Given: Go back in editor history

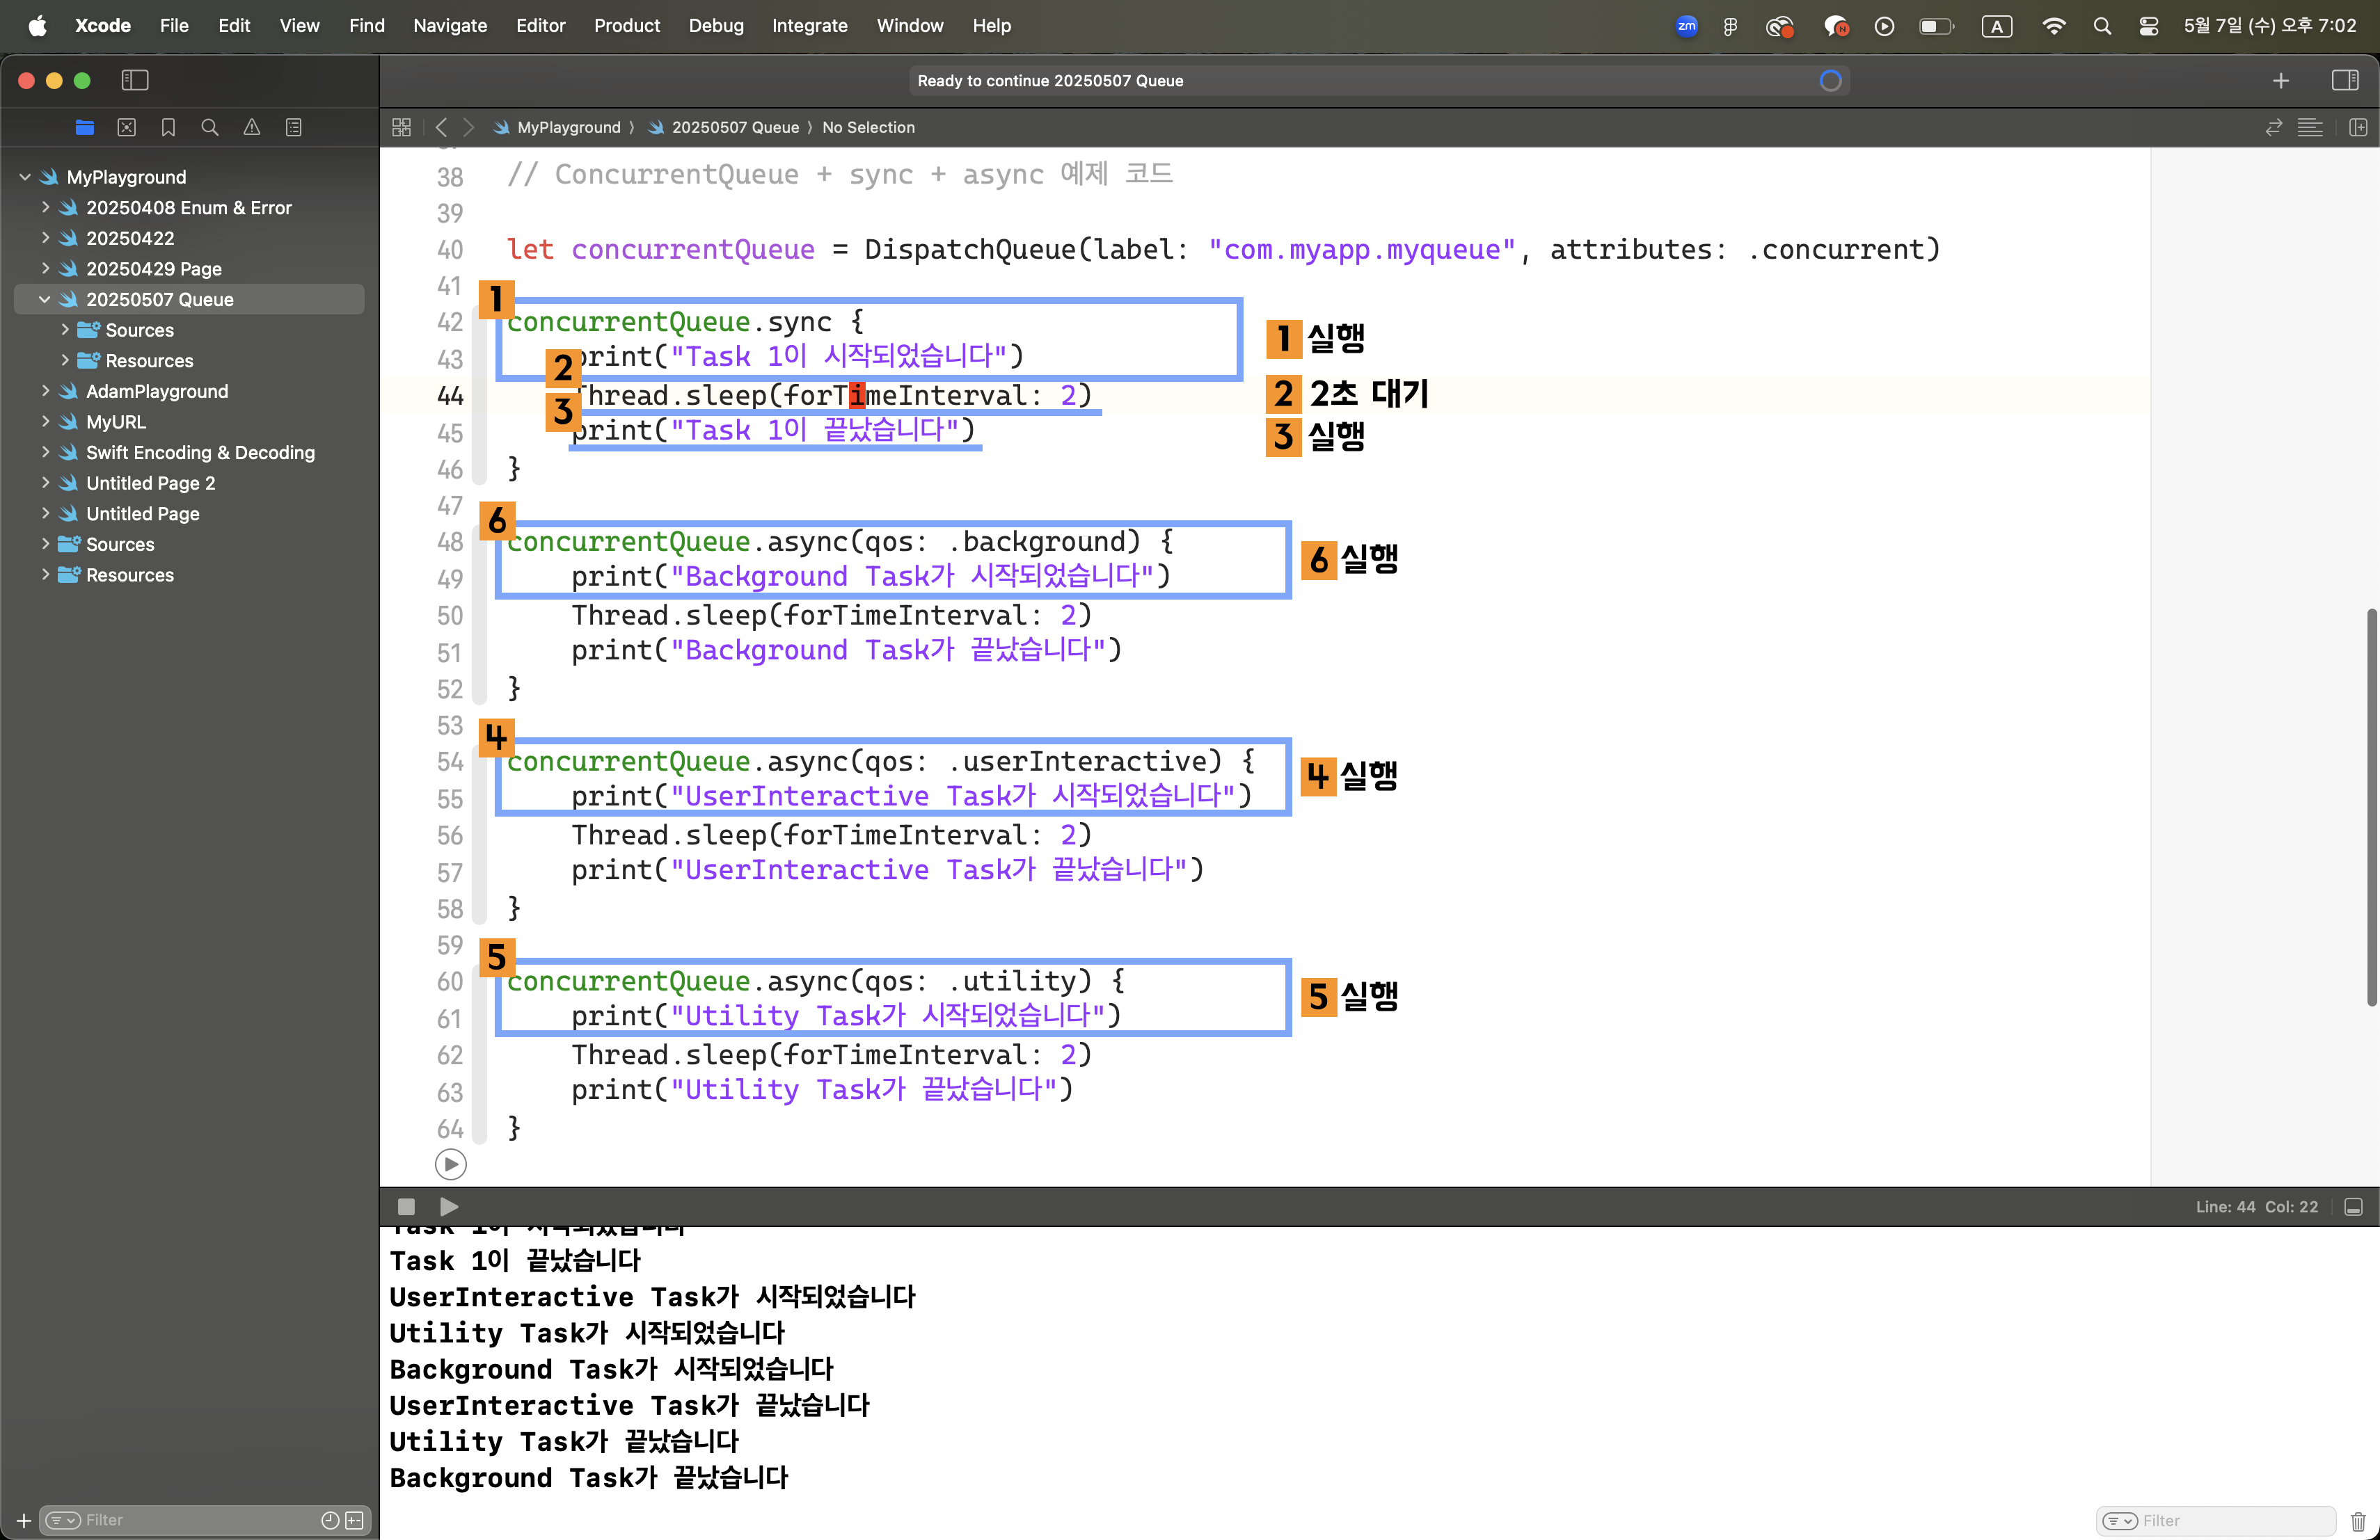Looking at the screenshot, I should pyautogui.click(x=441, y=127).
